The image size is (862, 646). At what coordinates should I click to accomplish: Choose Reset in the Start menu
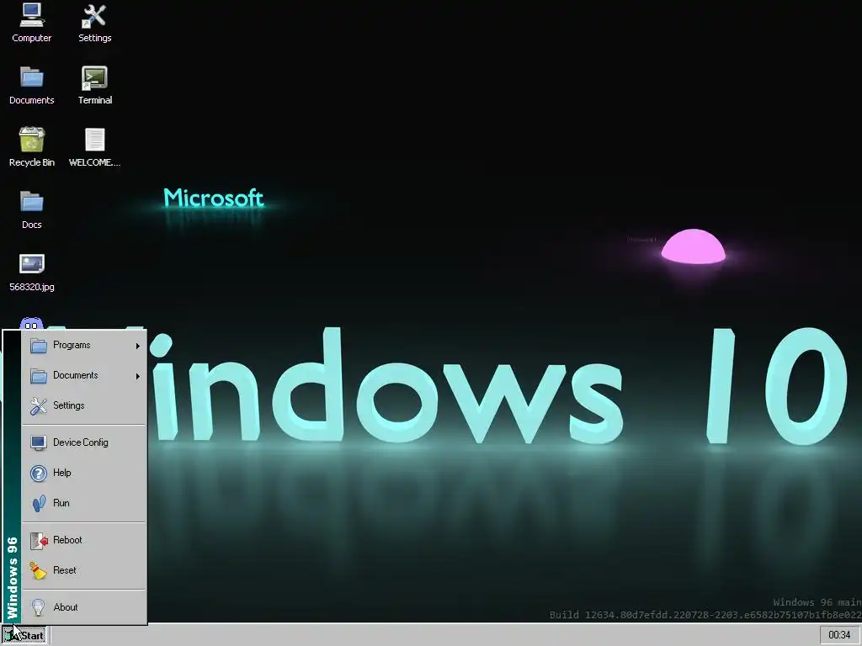84,570
